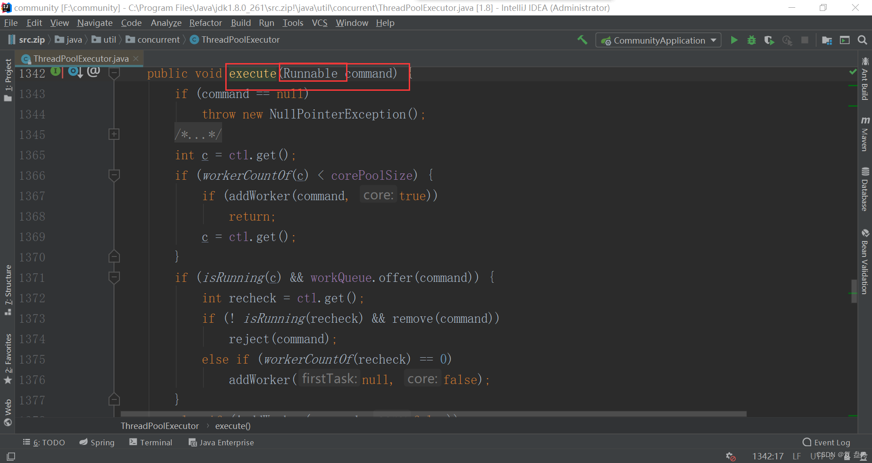
Task: Open the 6: TODO tool window
Action: click(x=44, y=442)
